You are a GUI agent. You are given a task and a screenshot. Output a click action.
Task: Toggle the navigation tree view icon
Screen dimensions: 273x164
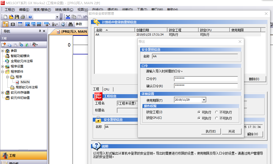[5, 24]
